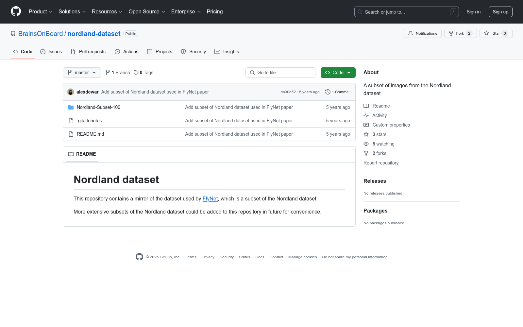The image size is (523, 327).
Task: Click the GitHub logo in the footer
Action: [x=139, y=257]
